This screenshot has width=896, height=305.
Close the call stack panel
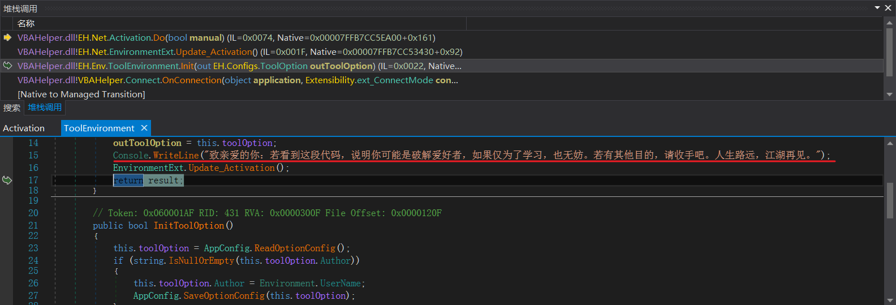888,8
